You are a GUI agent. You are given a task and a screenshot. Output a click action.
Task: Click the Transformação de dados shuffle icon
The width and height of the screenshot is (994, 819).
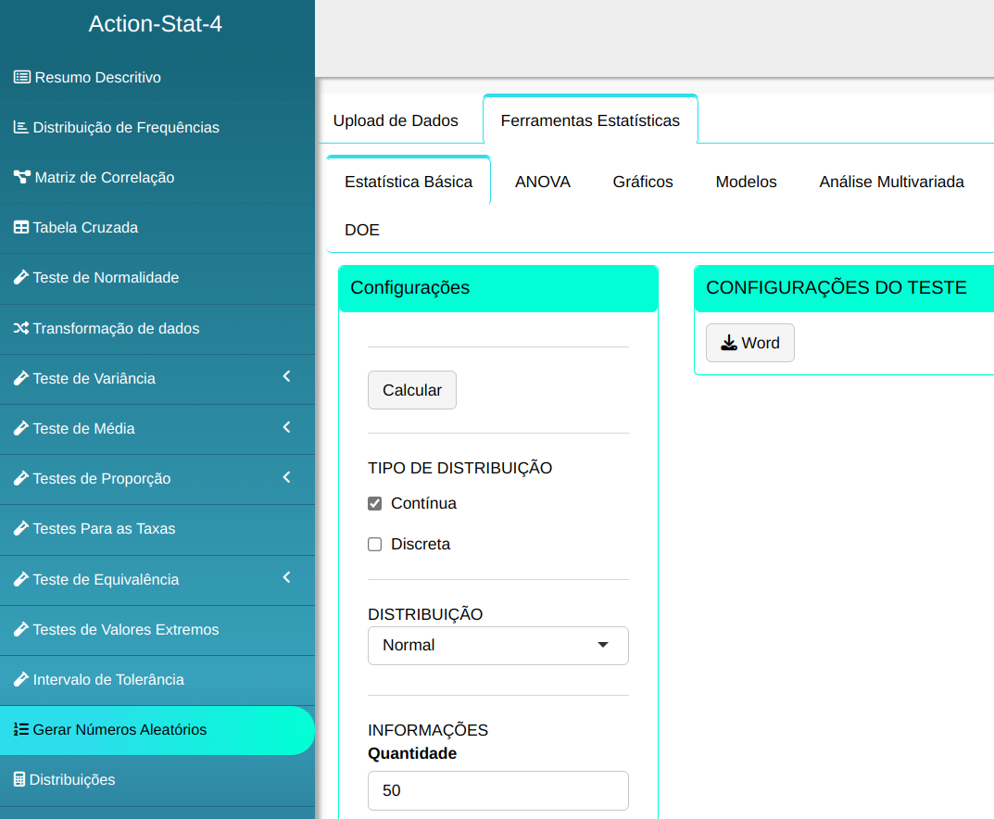click(21, 328)
